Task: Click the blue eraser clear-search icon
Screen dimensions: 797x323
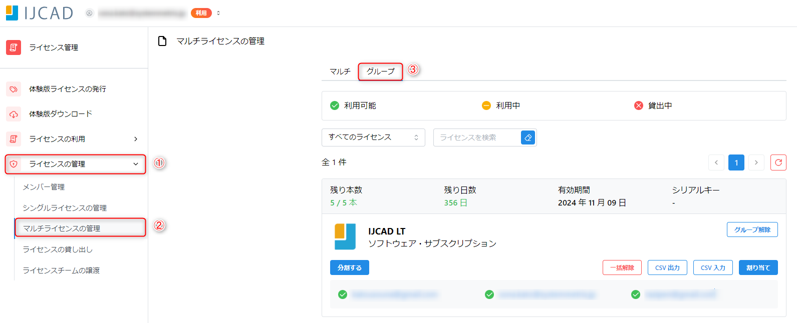Action: pos(528,137)
